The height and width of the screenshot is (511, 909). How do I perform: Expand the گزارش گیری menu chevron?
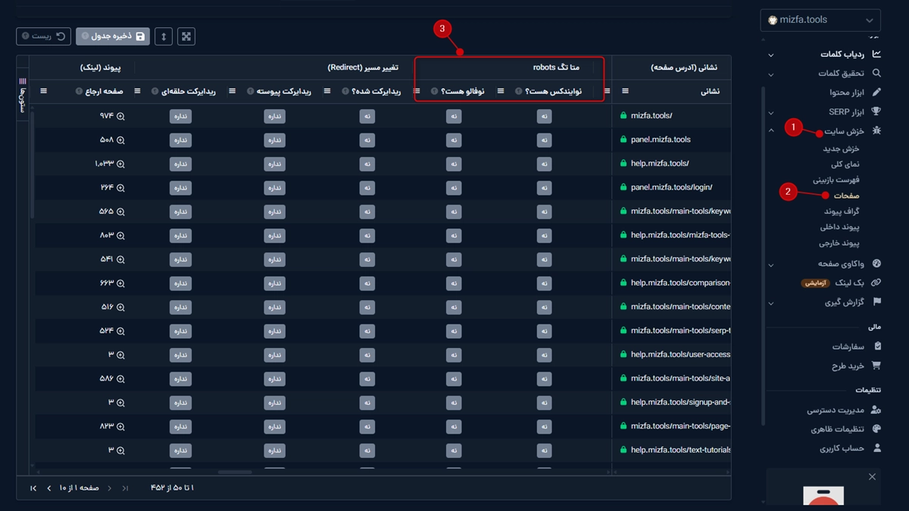click(x=771, y=303)
